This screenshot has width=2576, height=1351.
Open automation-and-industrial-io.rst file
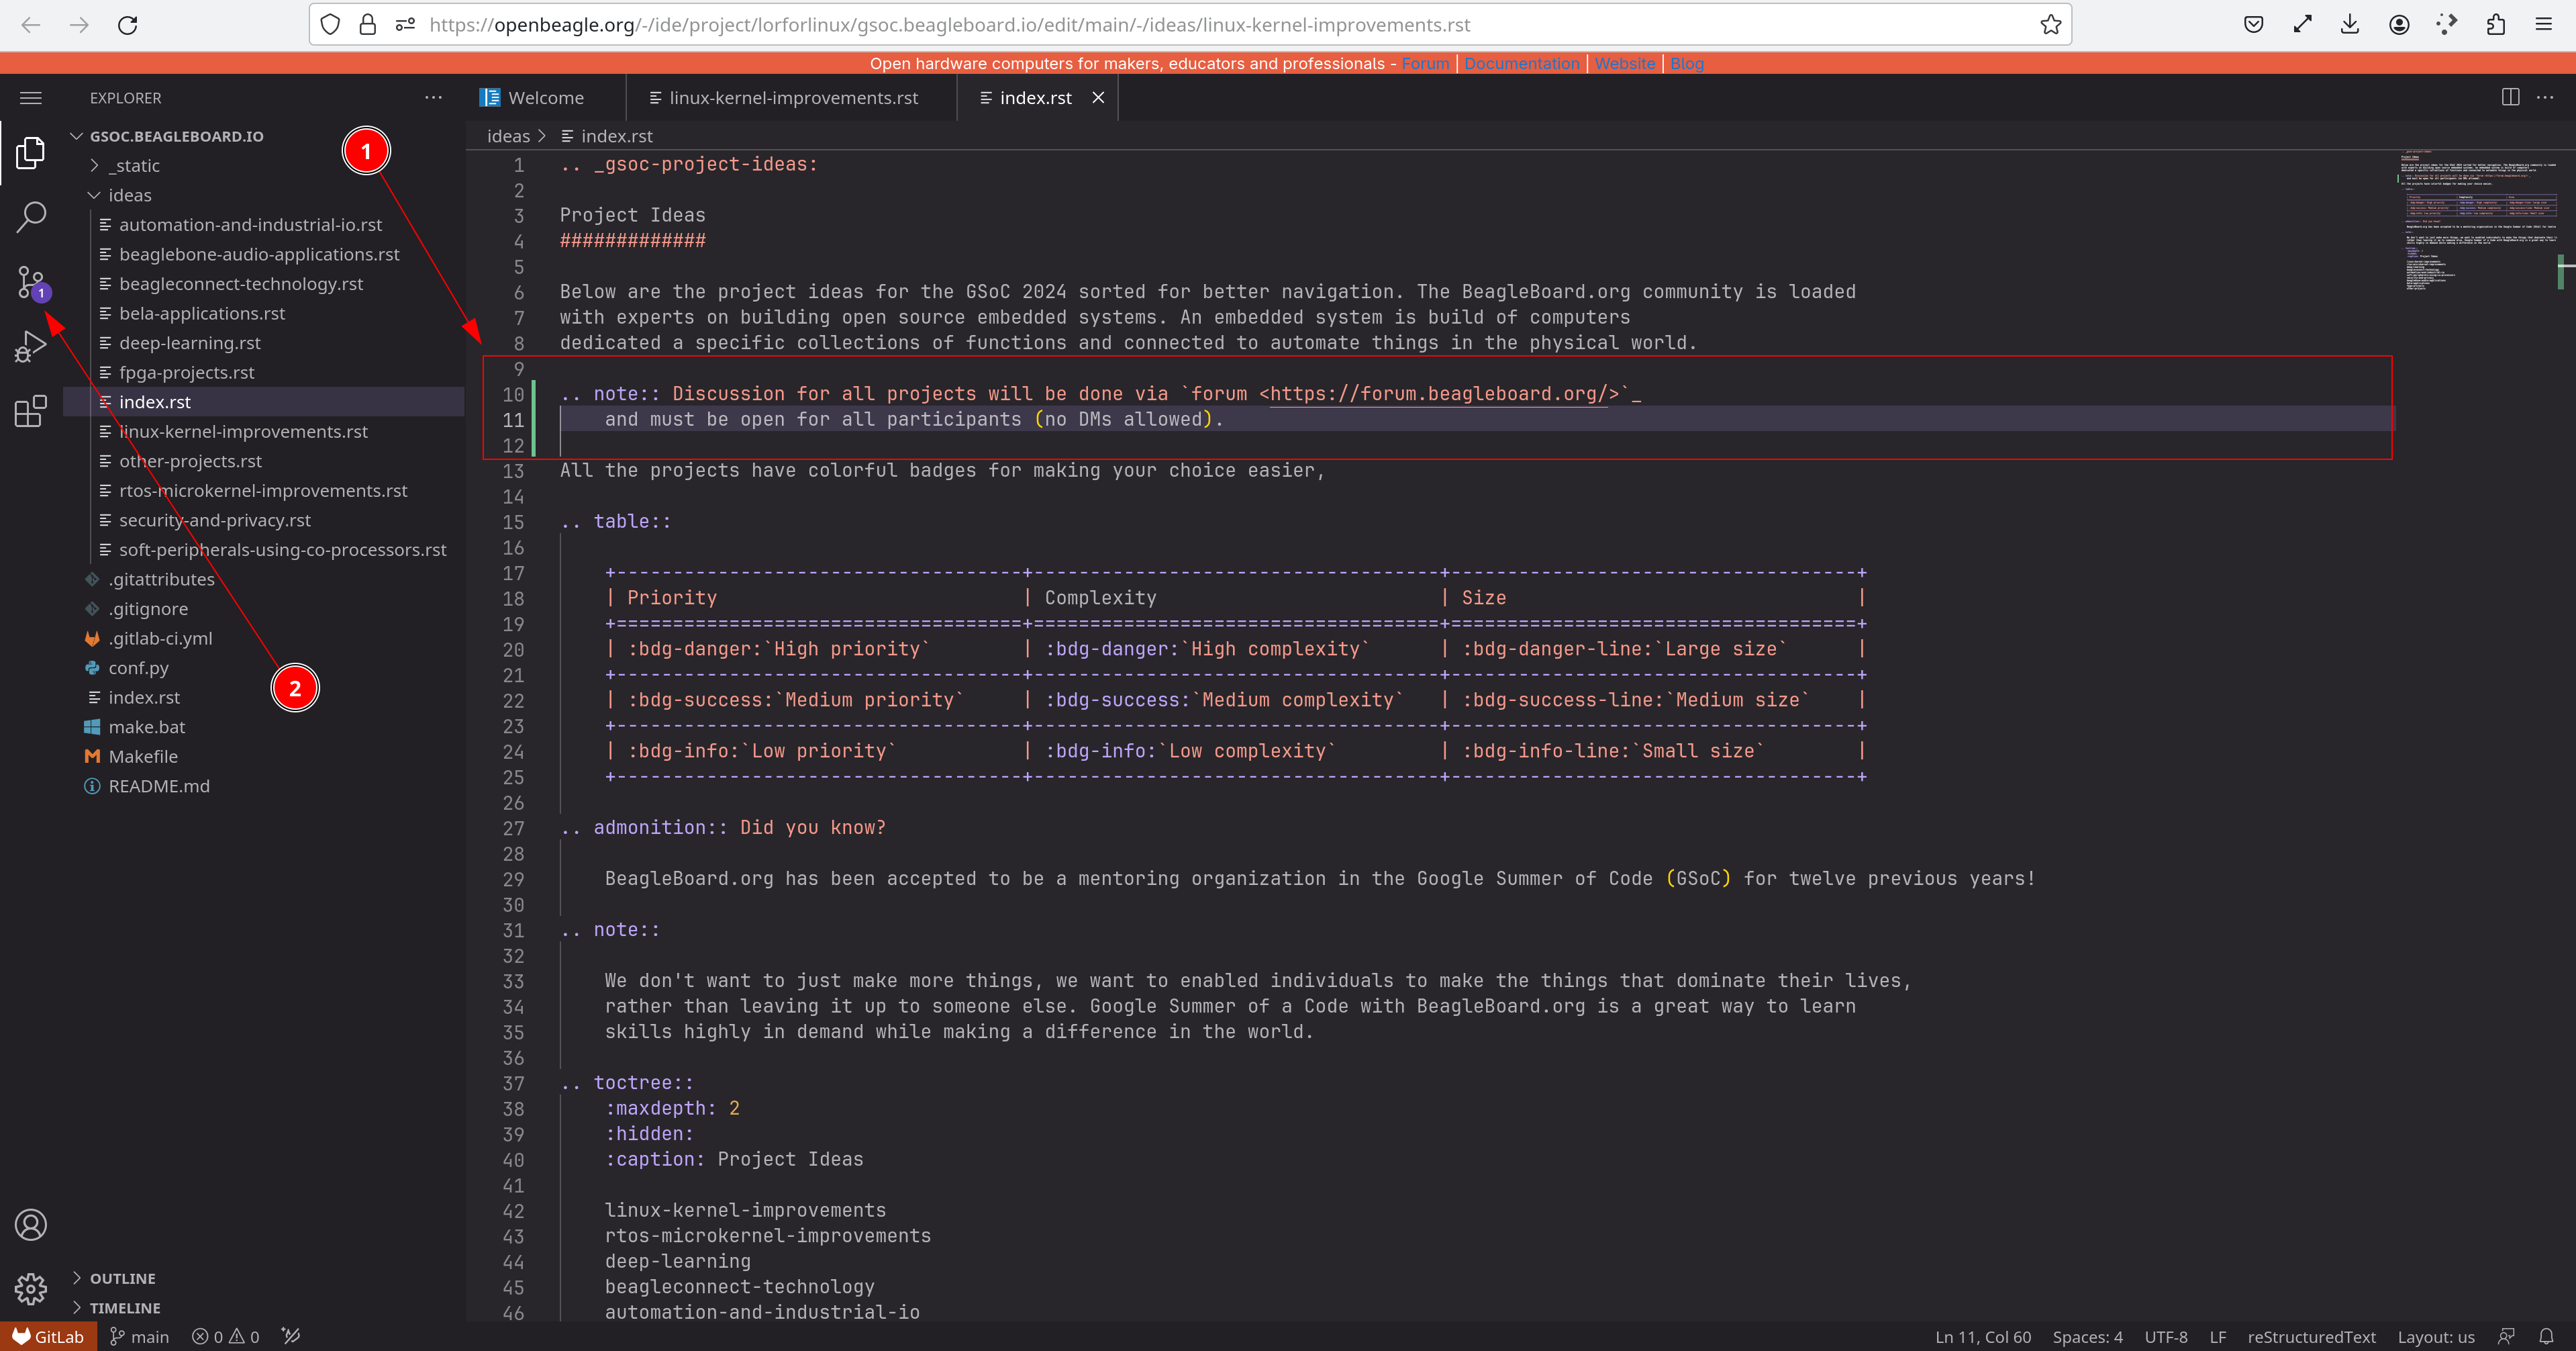coord(250,225)
